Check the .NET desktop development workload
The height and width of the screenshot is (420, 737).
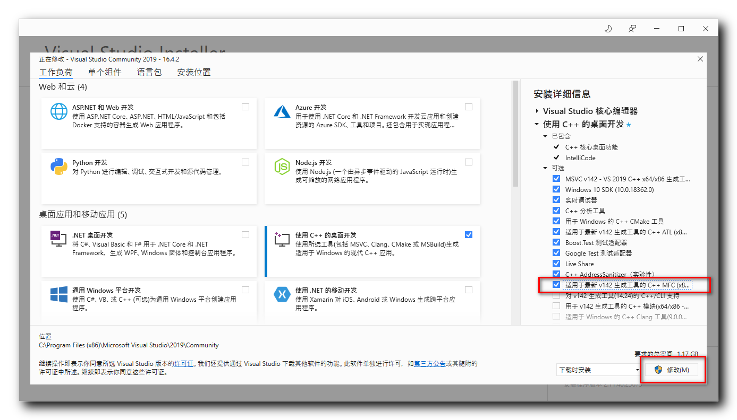[245, 234]
